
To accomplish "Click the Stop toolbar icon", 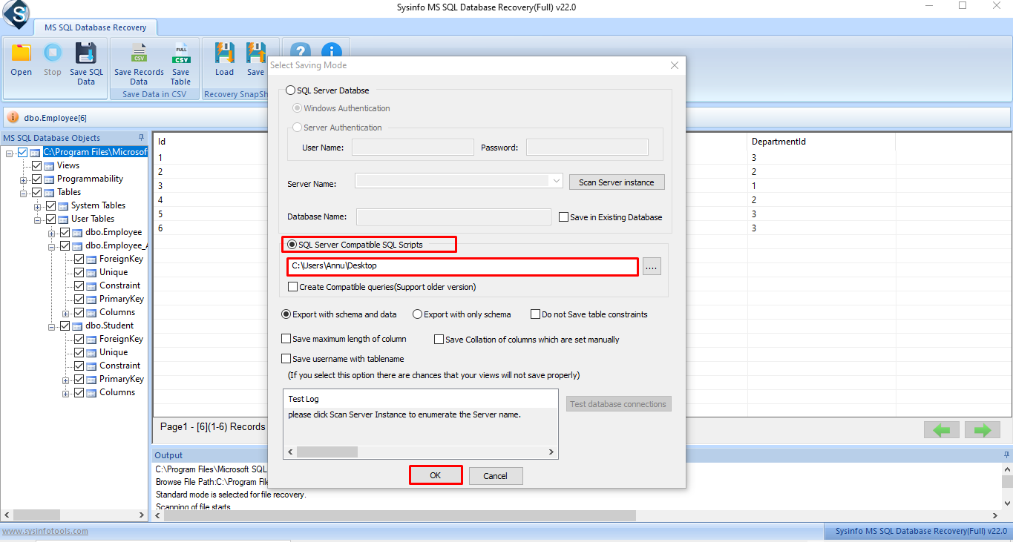I will click(52, 53).
